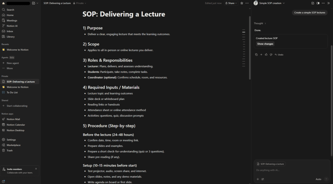This screenshot has height=184, width=333.
Task: Copy the AI response with the copy icon
Action: point(256,55)
